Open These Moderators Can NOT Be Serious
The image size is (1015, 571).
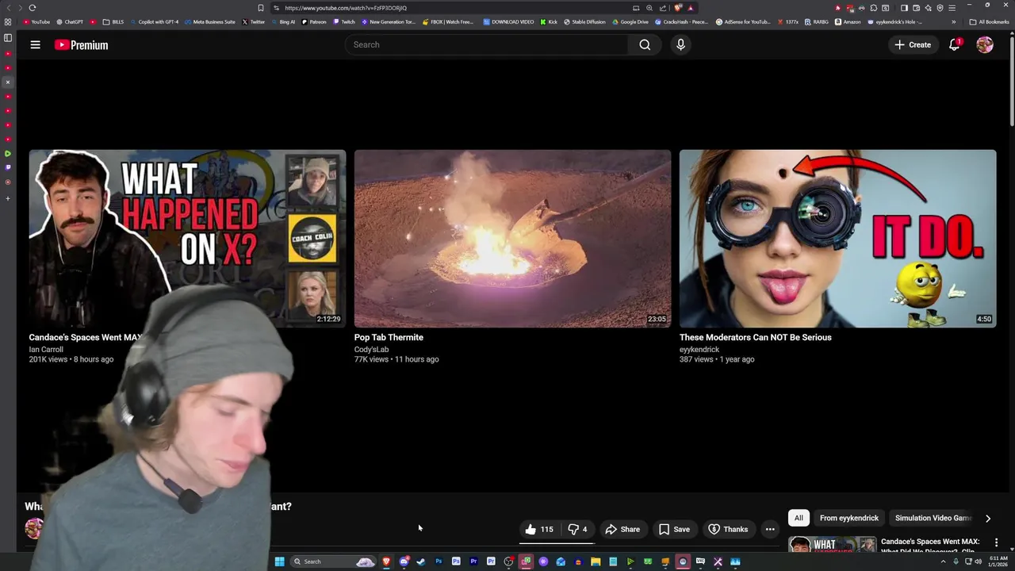point(756,337)
